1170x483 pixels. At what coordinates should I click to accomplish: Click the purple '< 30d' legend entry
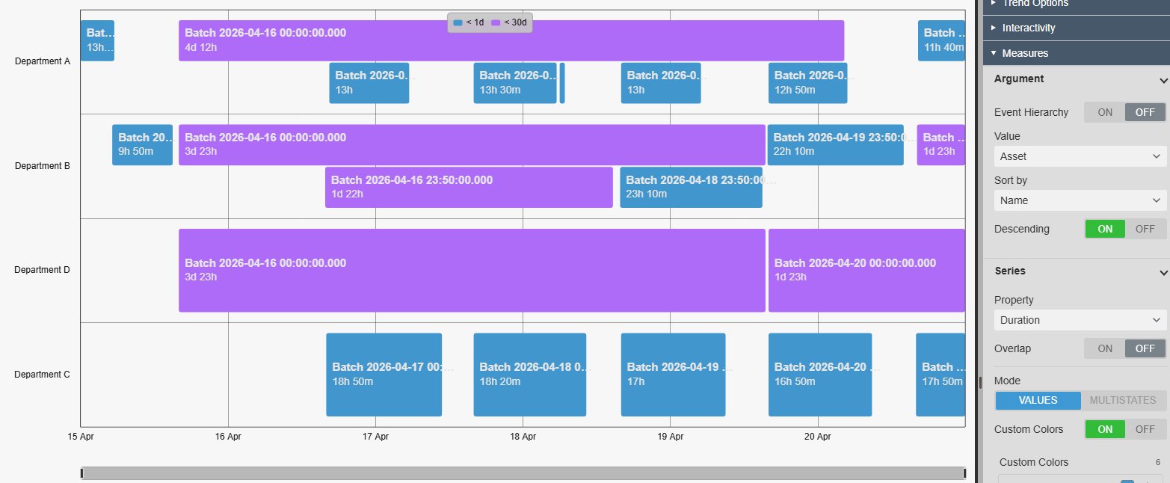click(x=509, y=22)
